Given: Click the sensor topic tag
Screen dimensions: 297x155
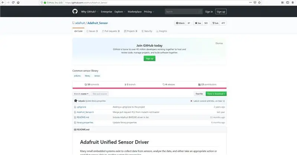Looking at the screenshot, I should pos(97,76).
